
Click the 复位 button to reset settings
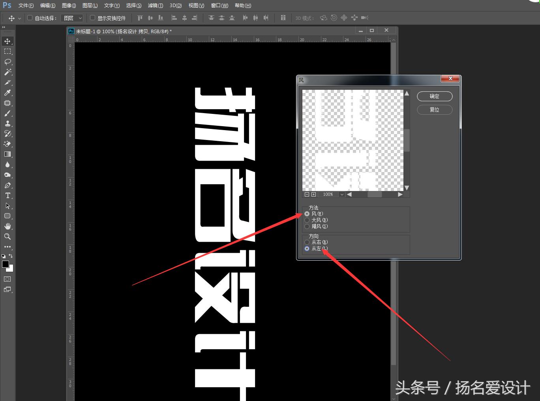[434, 110]
